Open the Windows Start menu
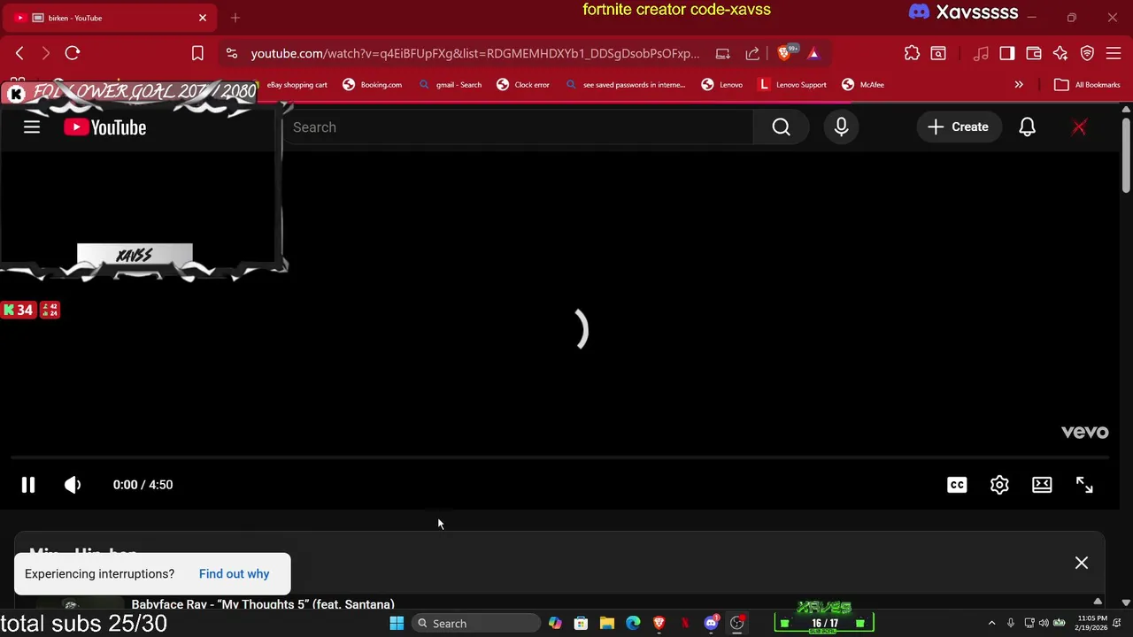 click(x=397, y=624)
